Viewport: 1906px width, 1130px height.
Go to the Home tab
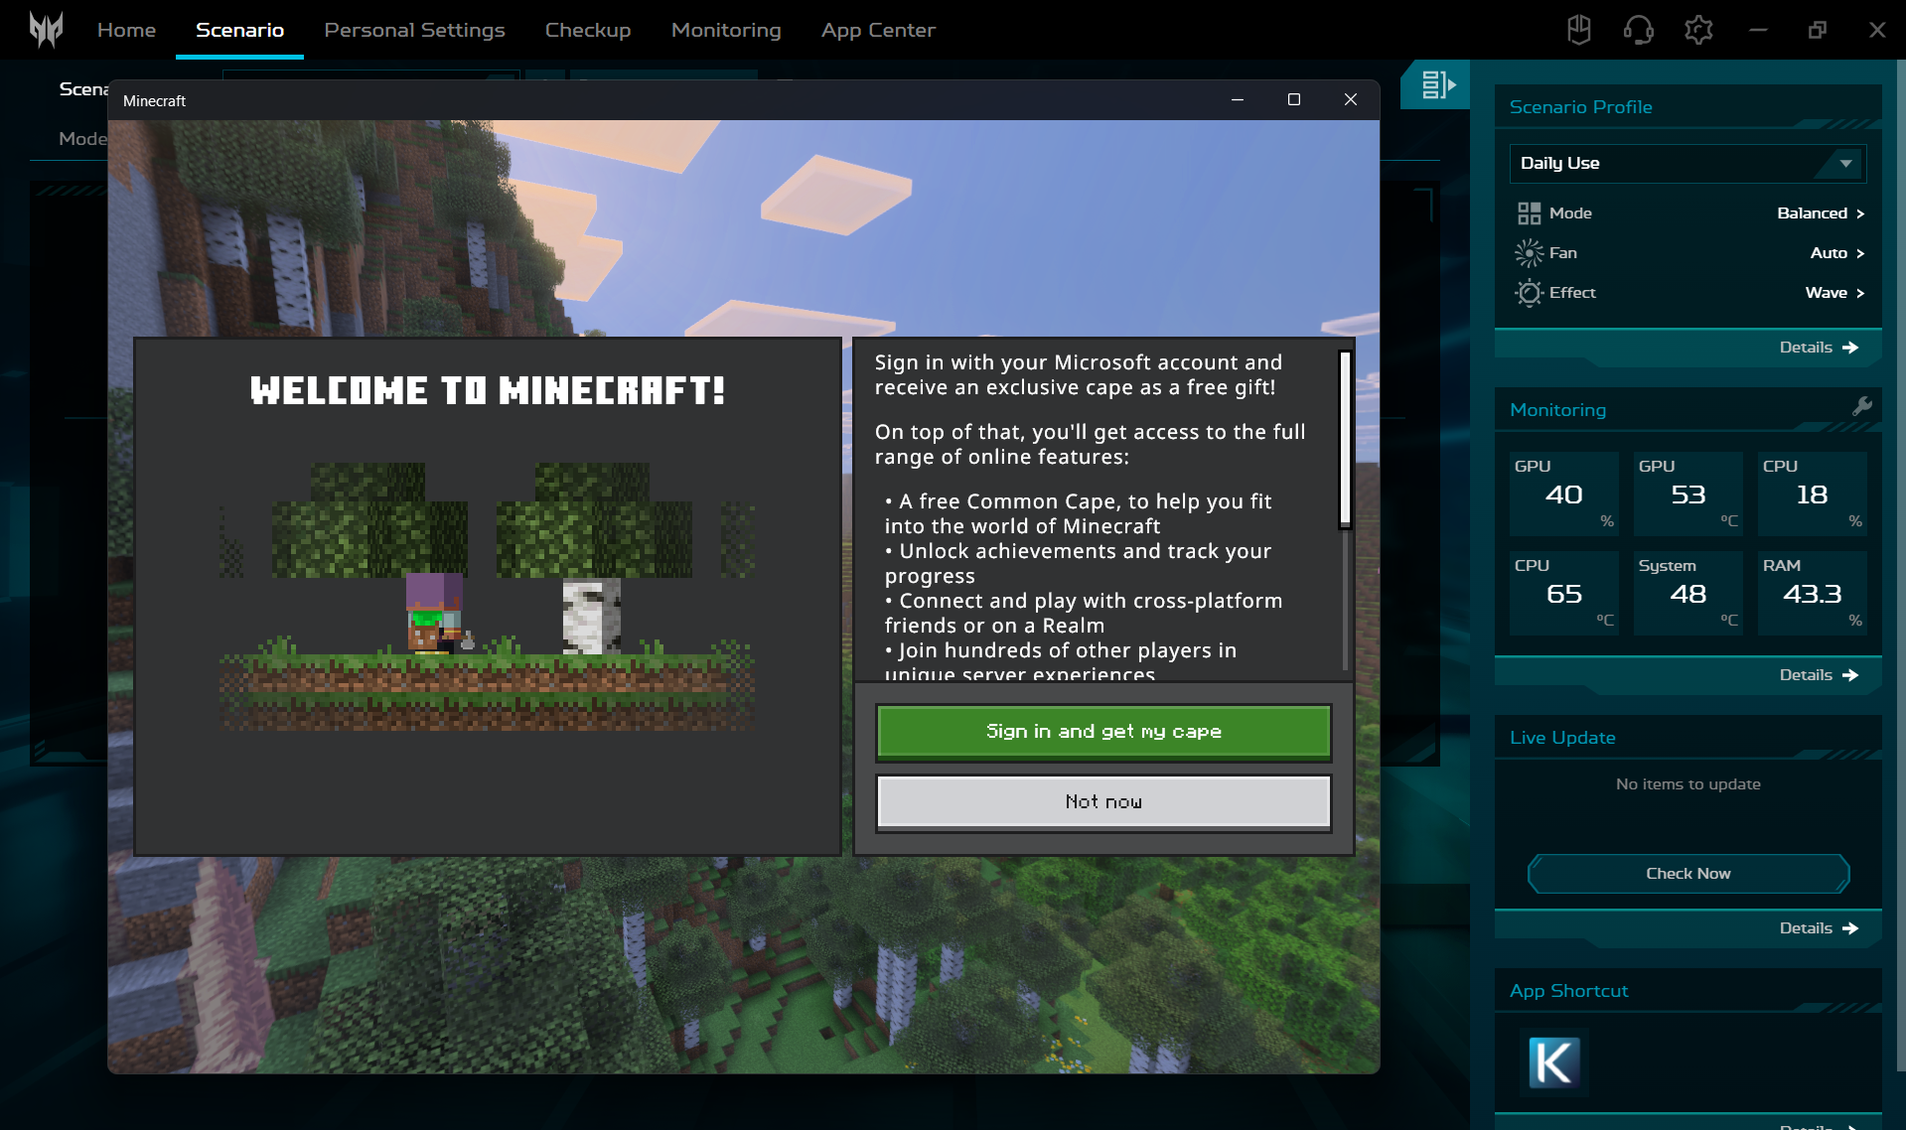tap(126, 30)
